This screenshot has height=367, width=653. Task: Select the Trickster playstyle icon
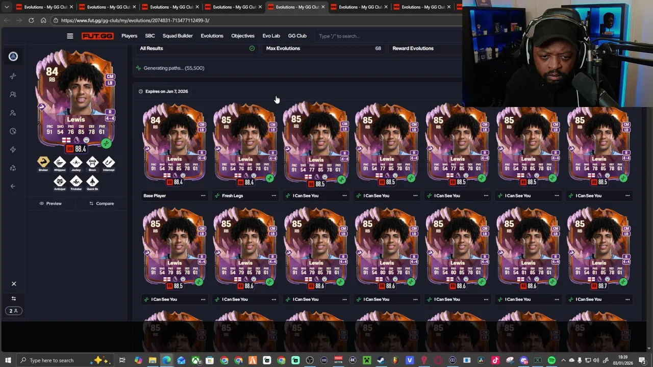pyautogui.click(x=76, y=181)
